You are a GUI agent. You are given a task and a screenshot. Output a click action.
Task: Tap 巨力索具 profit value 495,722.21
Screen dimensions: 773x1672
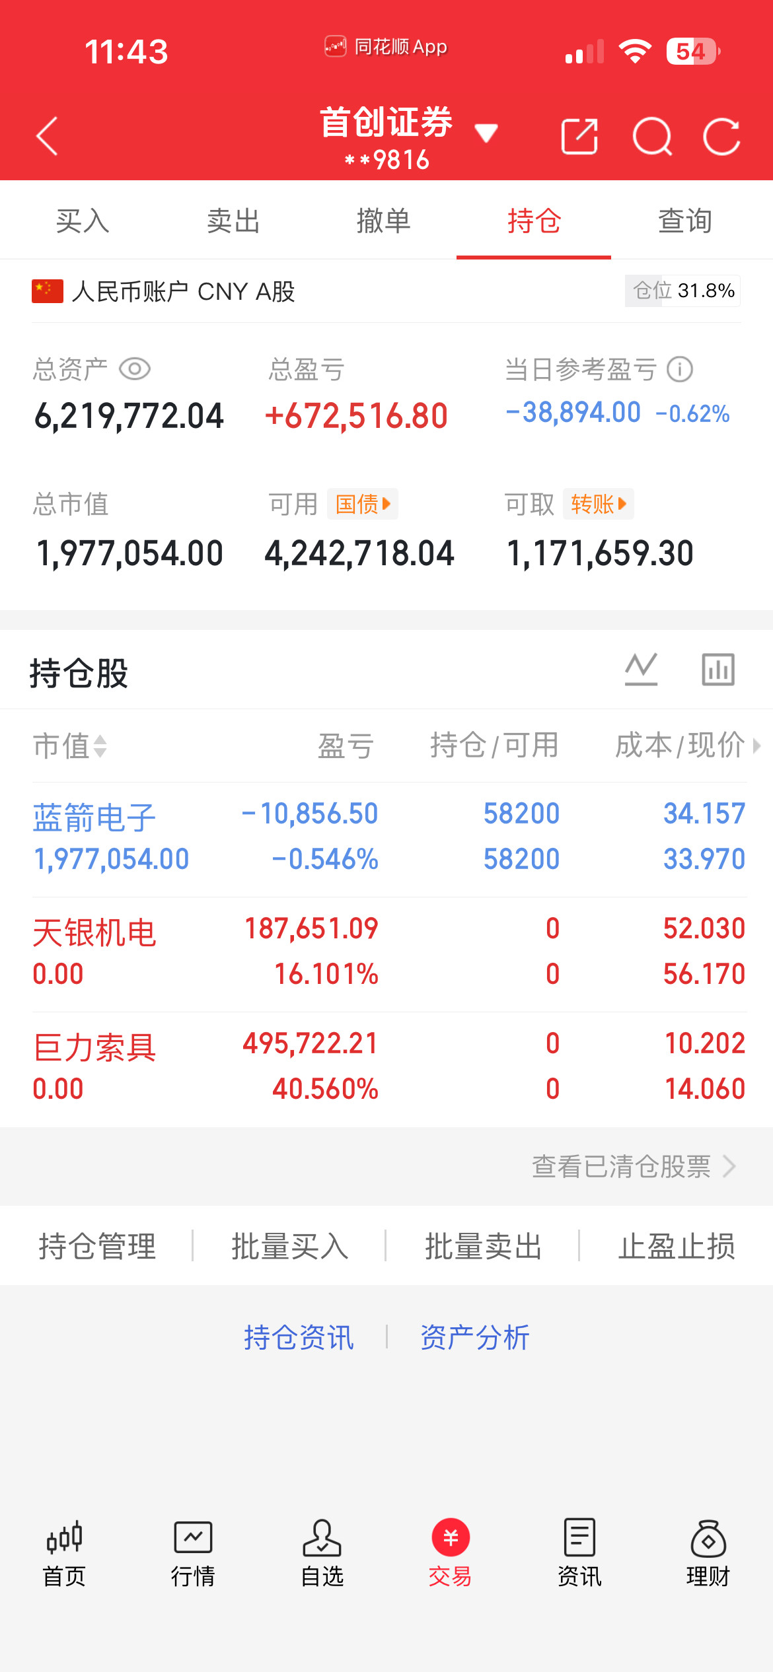(x=311, y=1043)
